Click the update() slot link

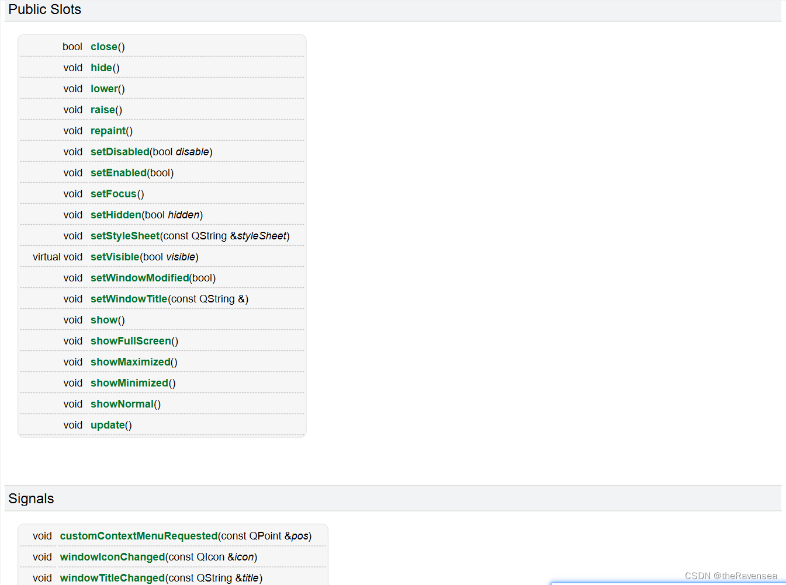pos(108,425)
